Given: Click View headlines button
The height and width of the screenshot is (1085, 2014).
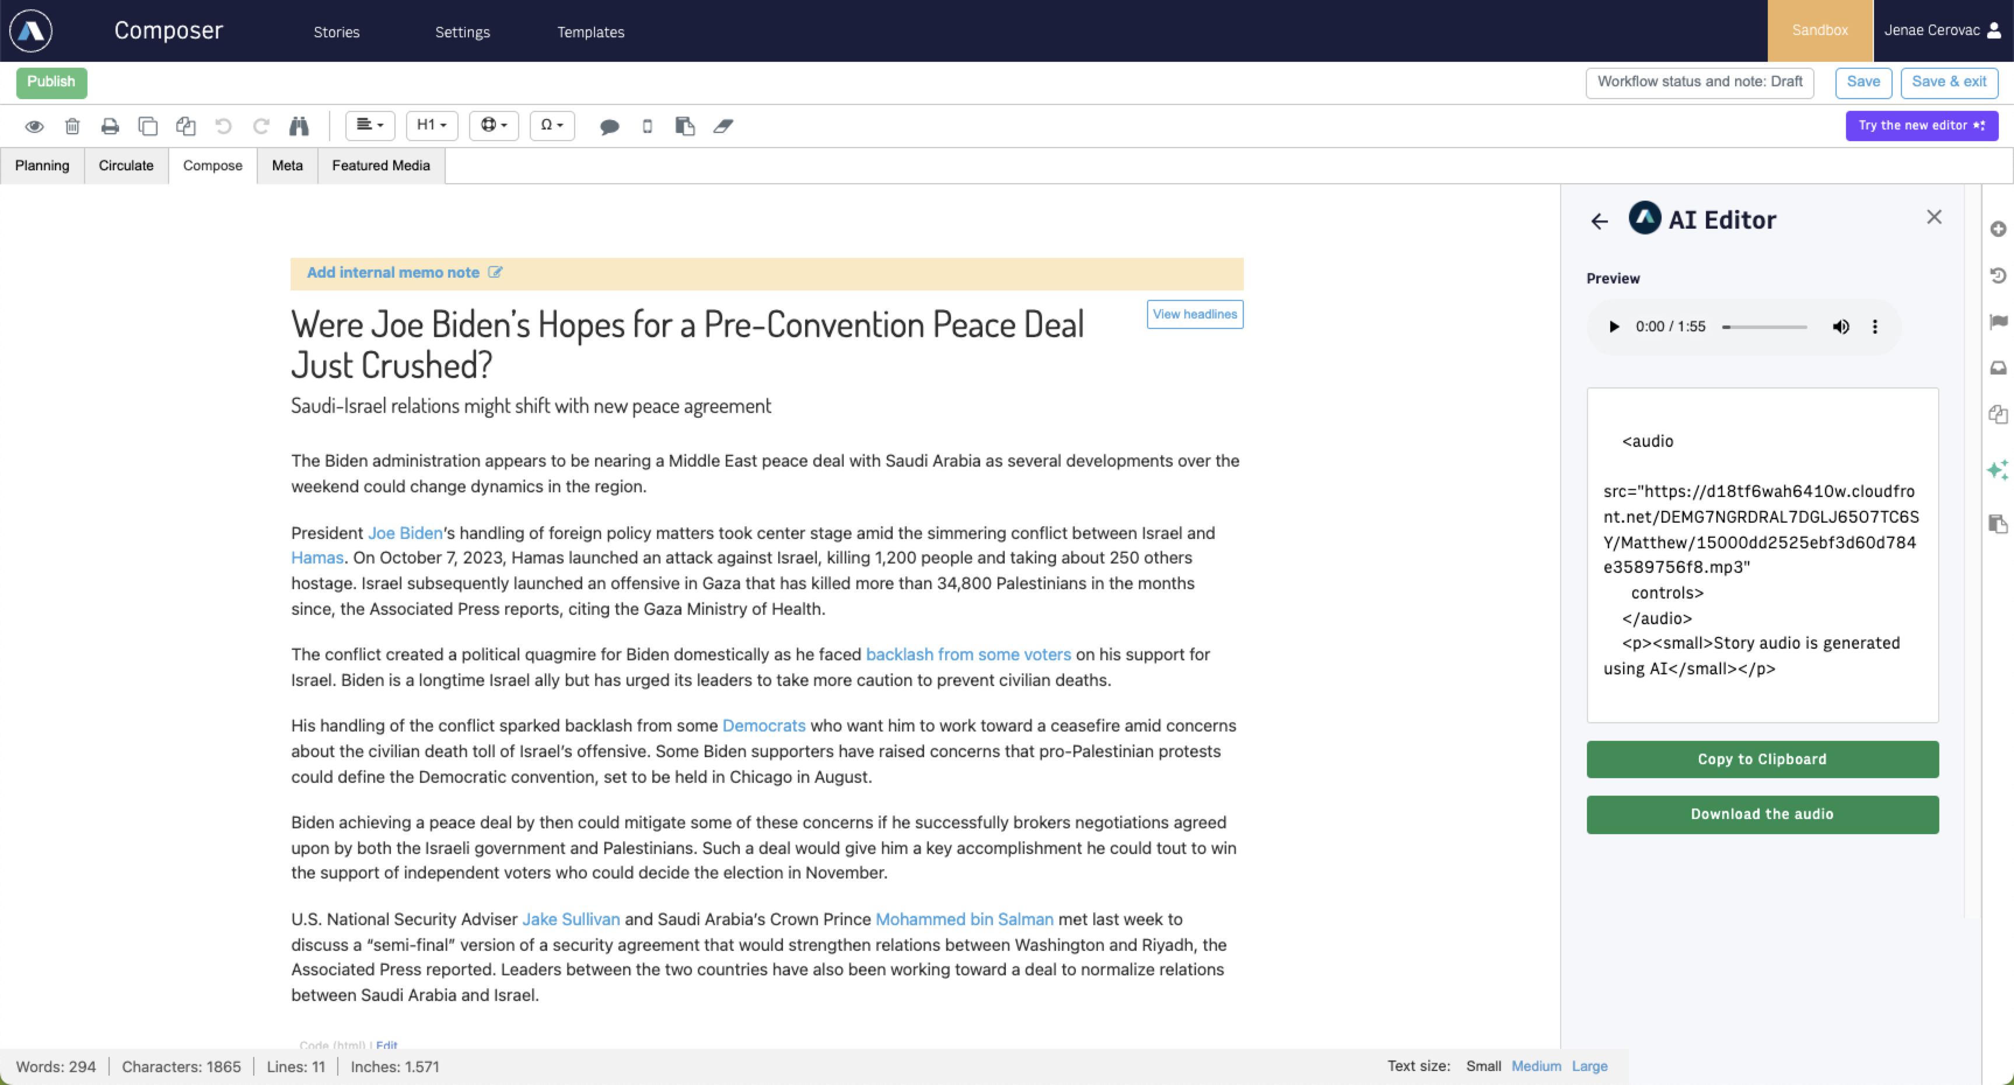Looking at the screenshot, I should [x=1195, y=314].
